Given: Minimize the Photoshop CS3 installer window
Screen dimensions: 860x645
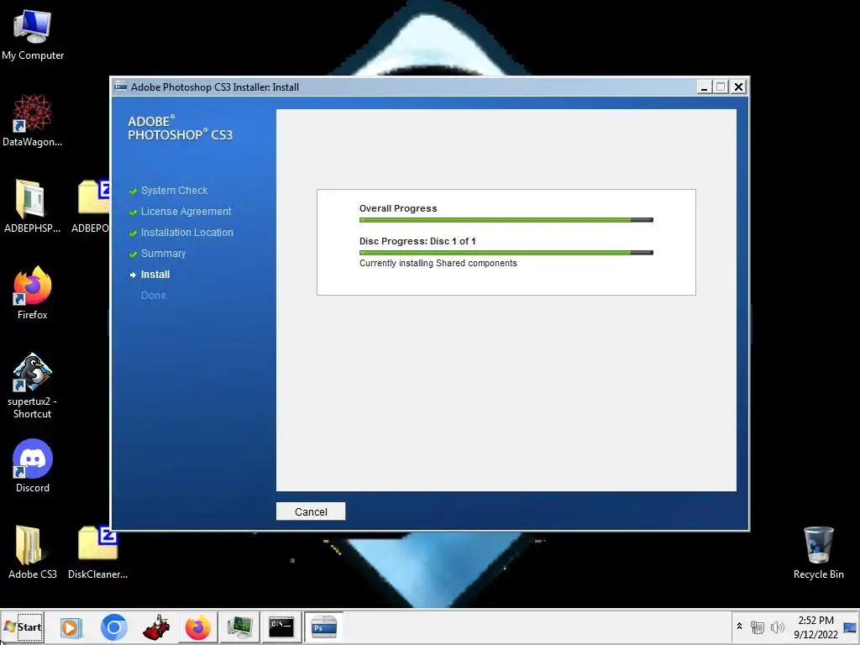Looking at the screenshot, I should click(705, 87).
